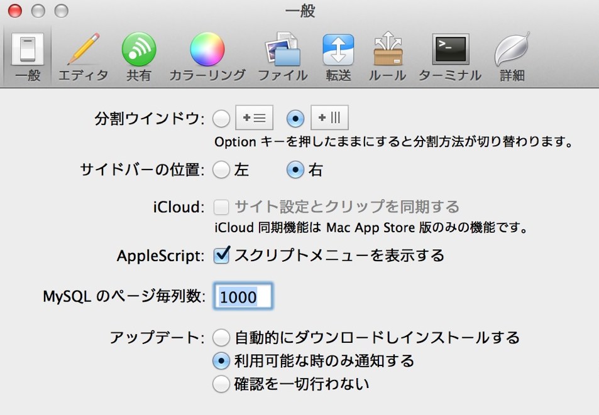
Task: Click the MySQL rows per page field
Action: coord(243,296)
